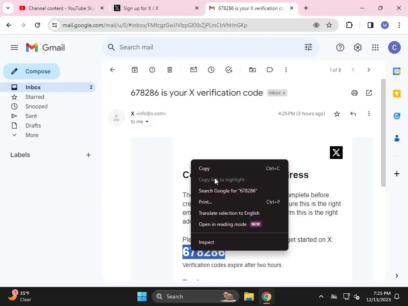Hide the right side panel chevron

[396, 276]
